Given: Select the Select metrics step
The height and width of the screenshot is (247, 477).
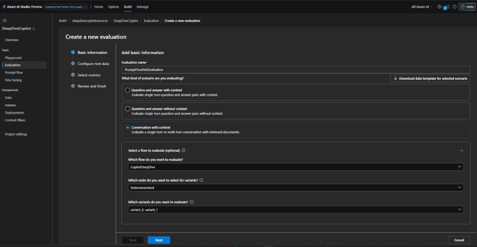Looking at the screenshot, I should pyautogui.click(x=86, y=75).
